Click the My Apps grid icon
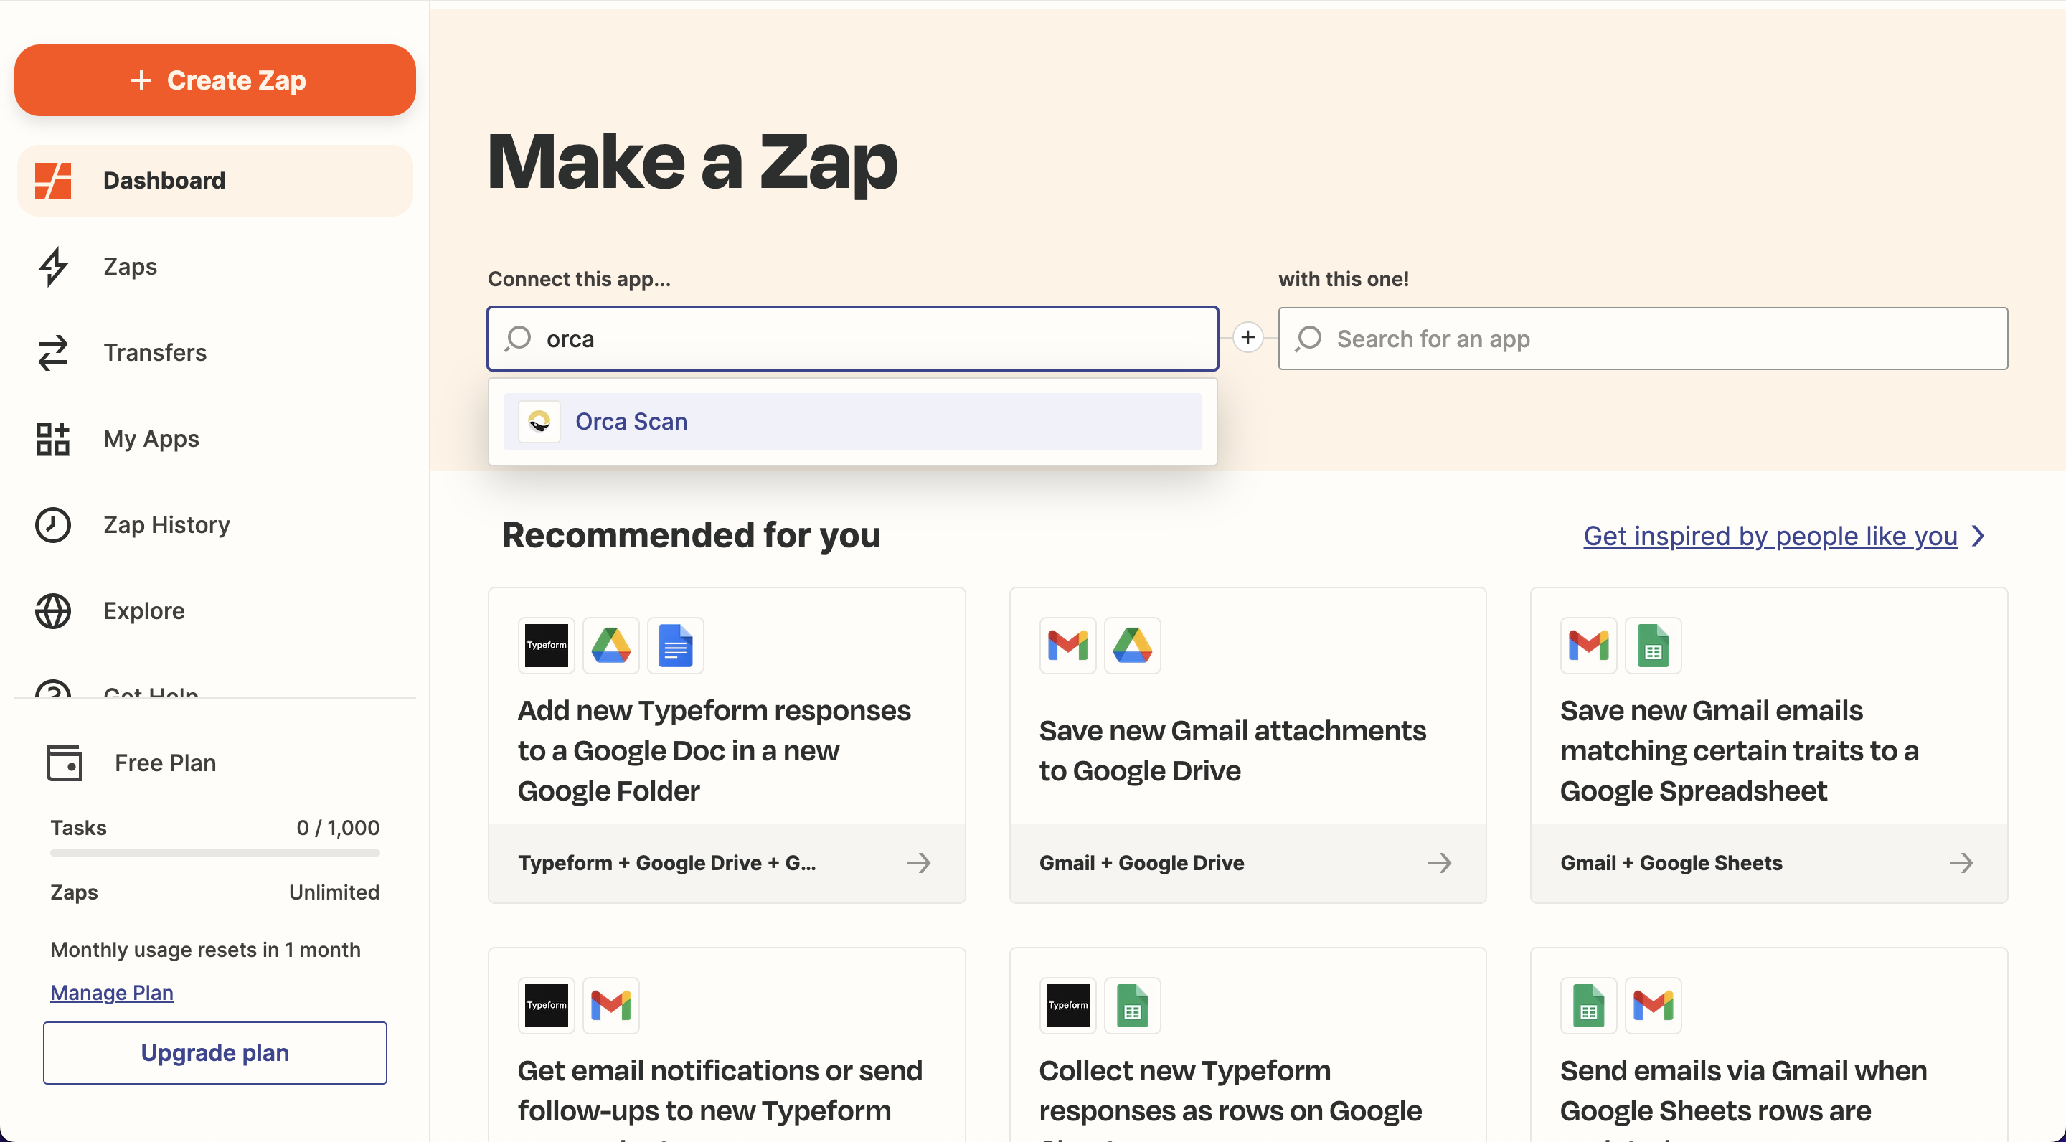 click(53, 439)
